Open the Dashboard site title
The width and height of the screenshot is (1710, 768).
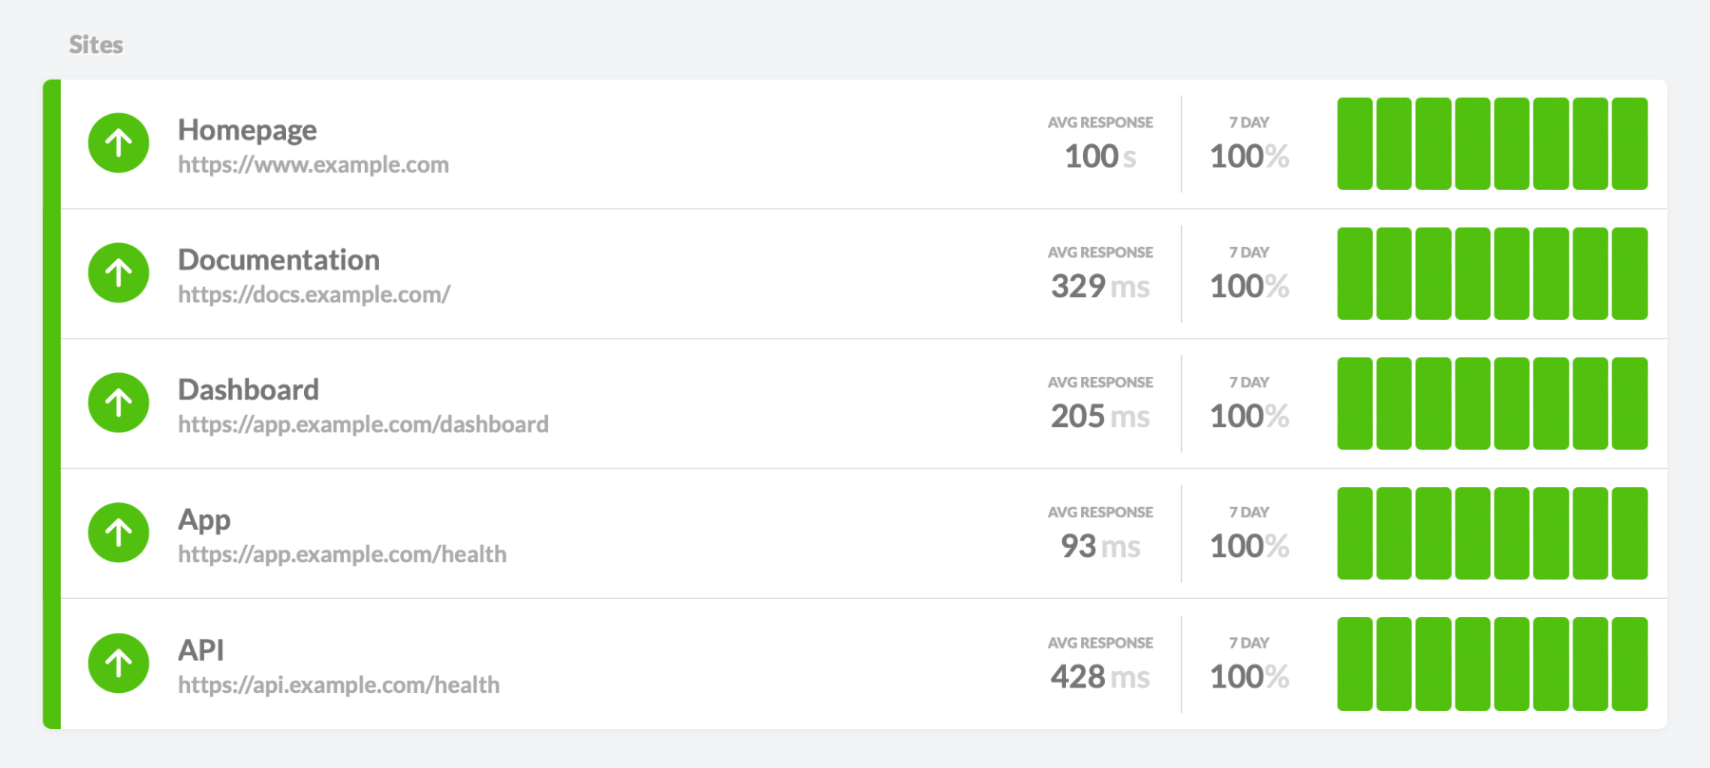248,390
